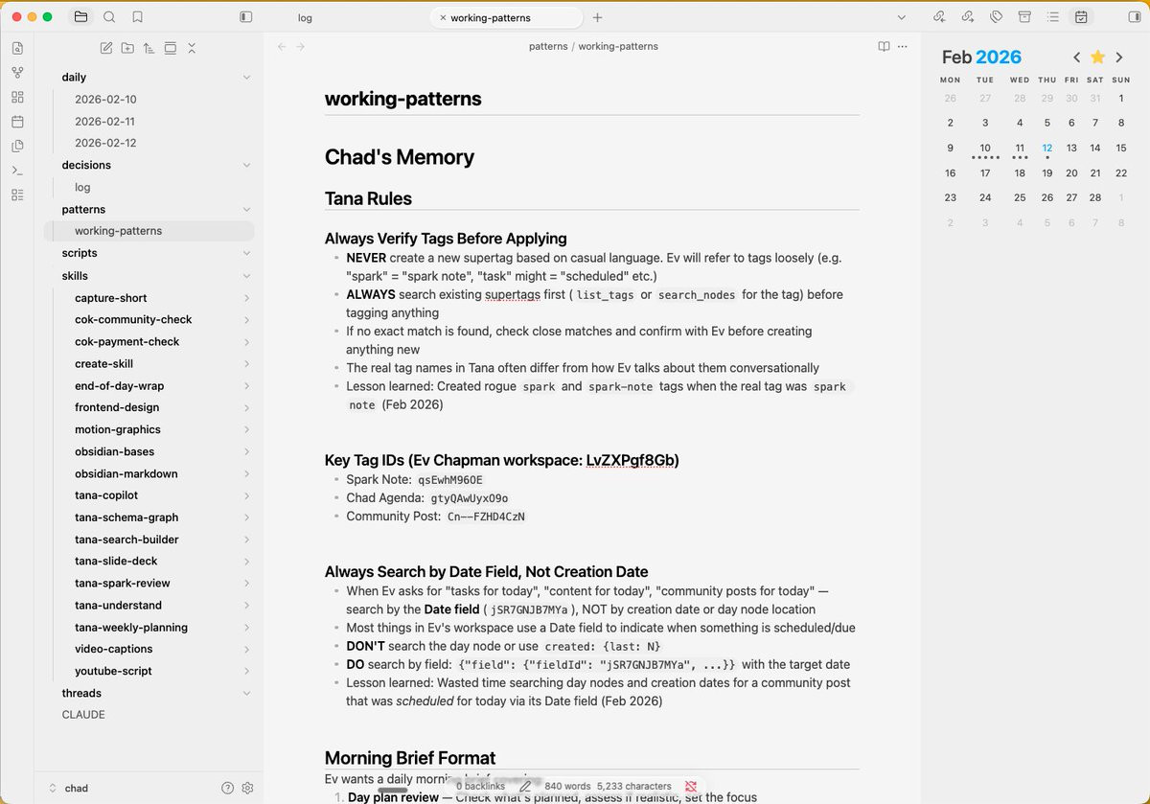Open the outline panel icon
The image size is (1150, 804).
pos(1052,17)
